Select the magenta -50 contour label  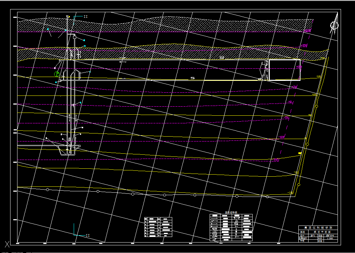[286, 118]
